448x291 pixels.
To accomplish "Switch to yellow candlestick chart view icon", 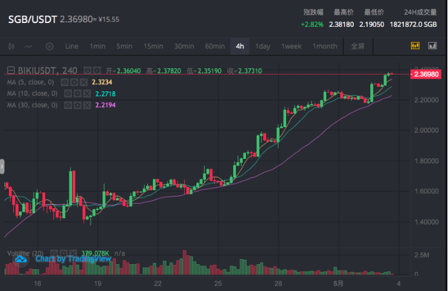I will [x=415, y=46].
